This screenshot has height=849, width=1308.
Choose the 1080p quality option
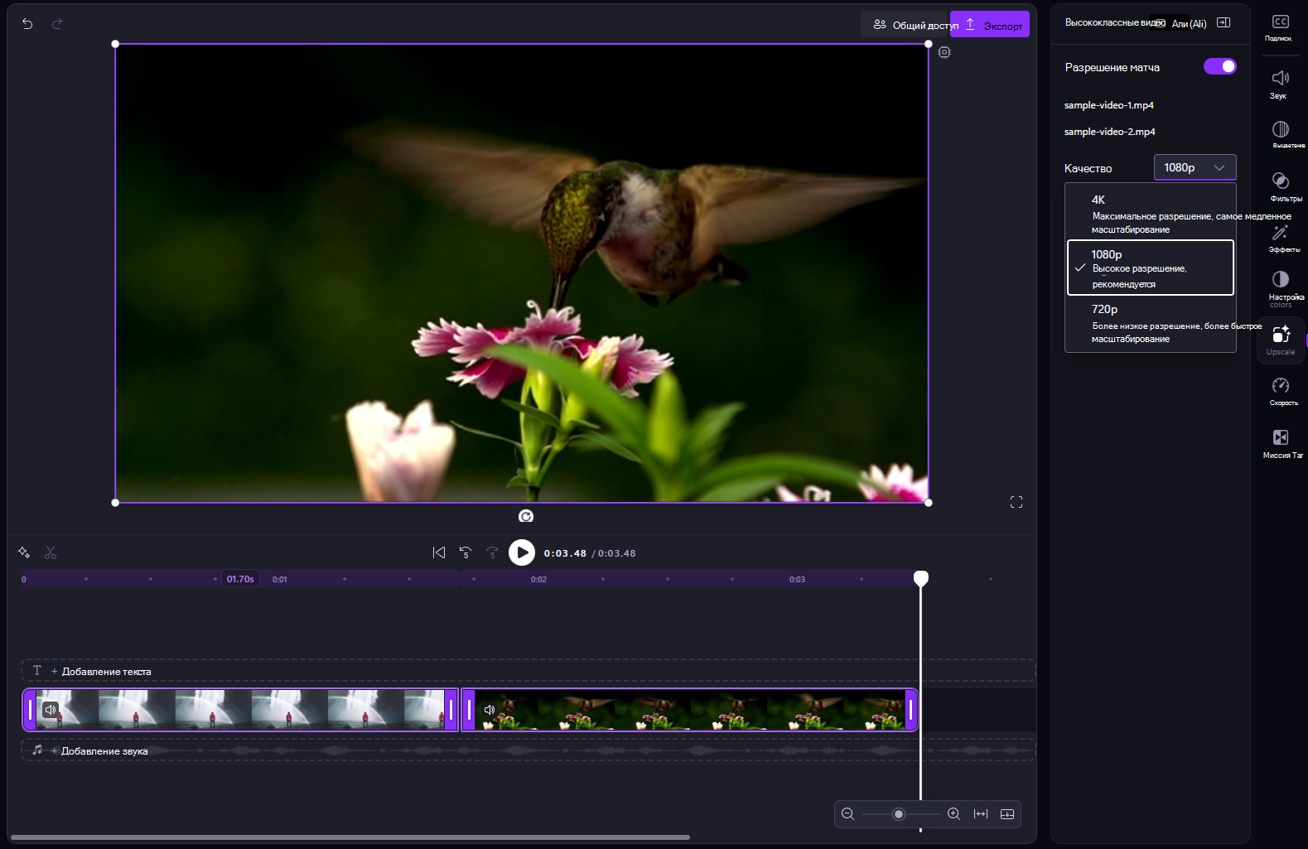click(1151, 268)
